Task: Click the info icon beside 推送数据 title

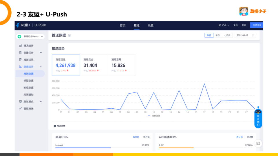Action: 69,35
